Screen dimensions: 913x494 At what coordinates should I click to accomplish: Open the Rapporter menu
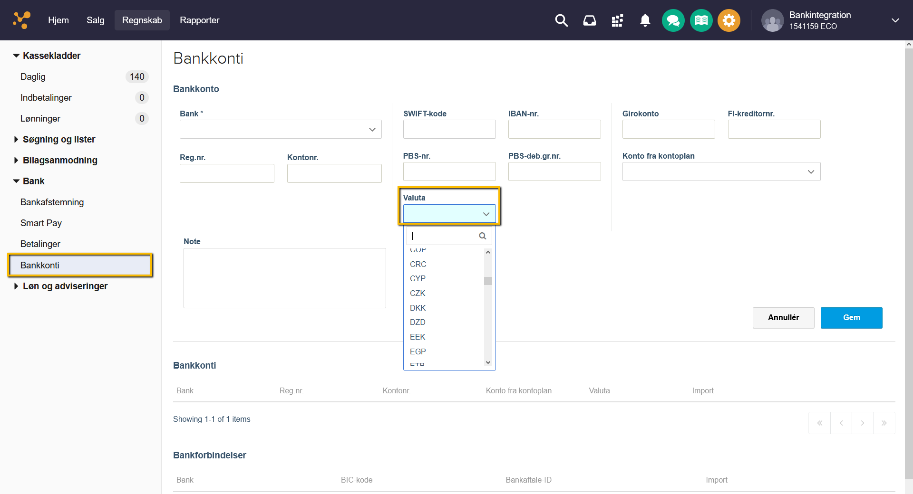199,20
